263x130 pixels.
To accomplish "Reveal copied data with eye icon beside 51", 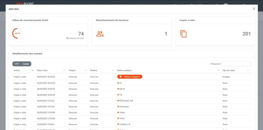I will point(118,83).
